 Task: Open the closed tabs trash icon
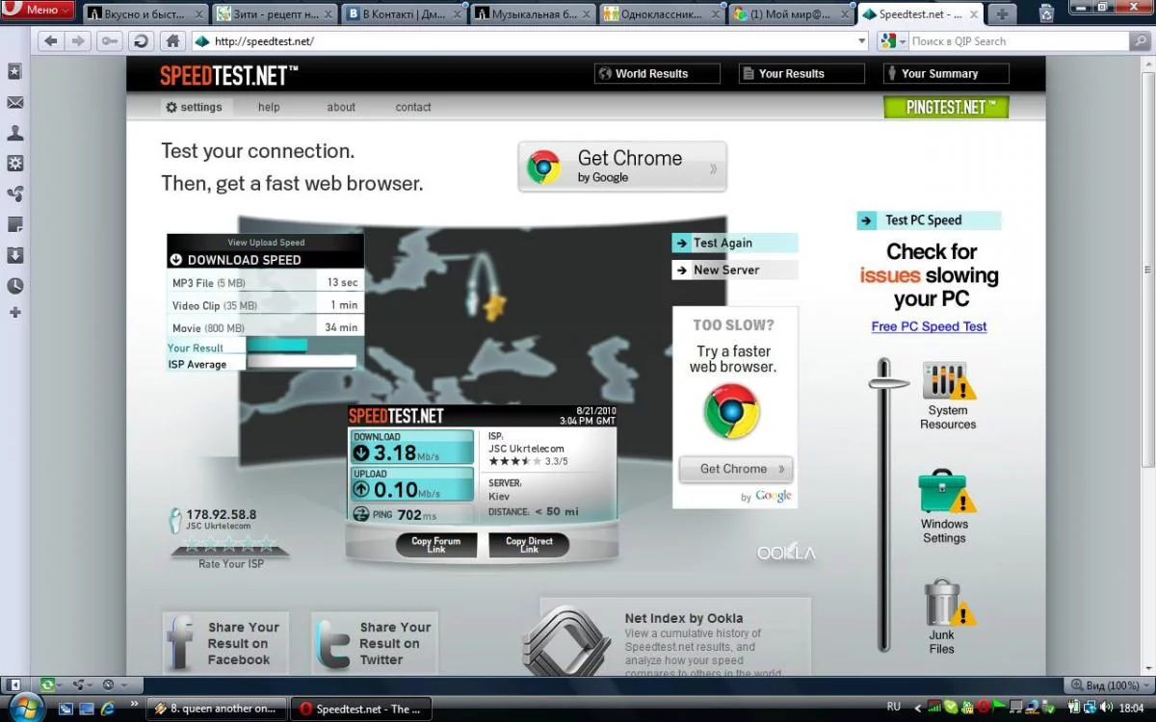(1046, 12)
